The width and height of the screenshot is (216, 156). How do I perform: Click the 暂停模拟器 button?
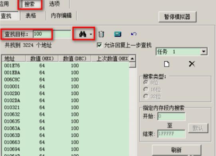pyautogui.click(x=177, y=17)
